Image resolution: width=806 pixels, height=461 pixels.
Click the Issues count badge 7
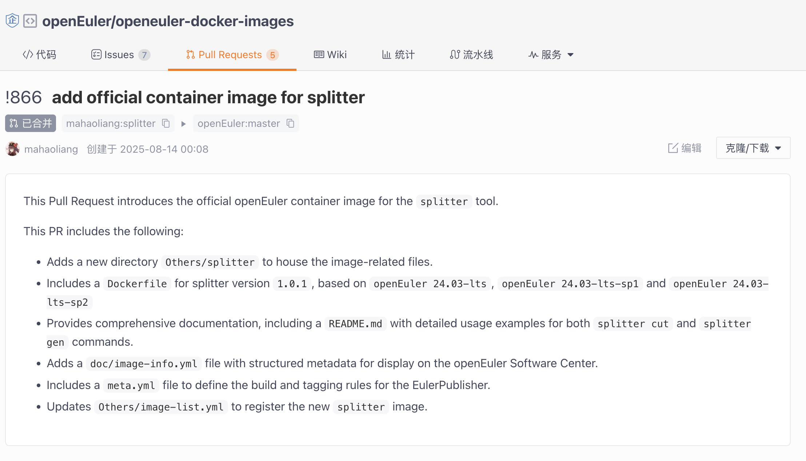pyautogui.click(x=144, y=55)
